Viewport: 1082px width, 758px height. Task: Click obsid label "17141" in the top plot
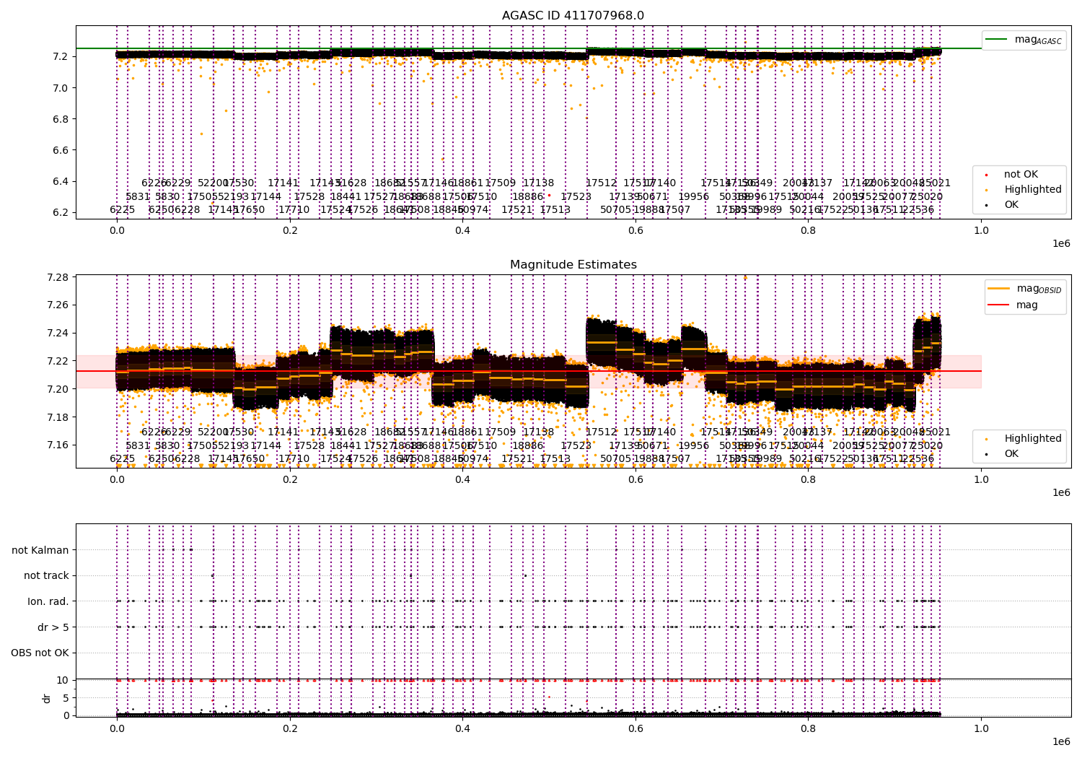(283, 183)
